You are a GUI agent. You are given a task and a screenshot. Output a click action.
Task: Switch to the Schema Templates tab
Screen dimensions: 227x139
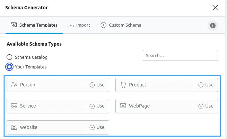click(34, 25)
